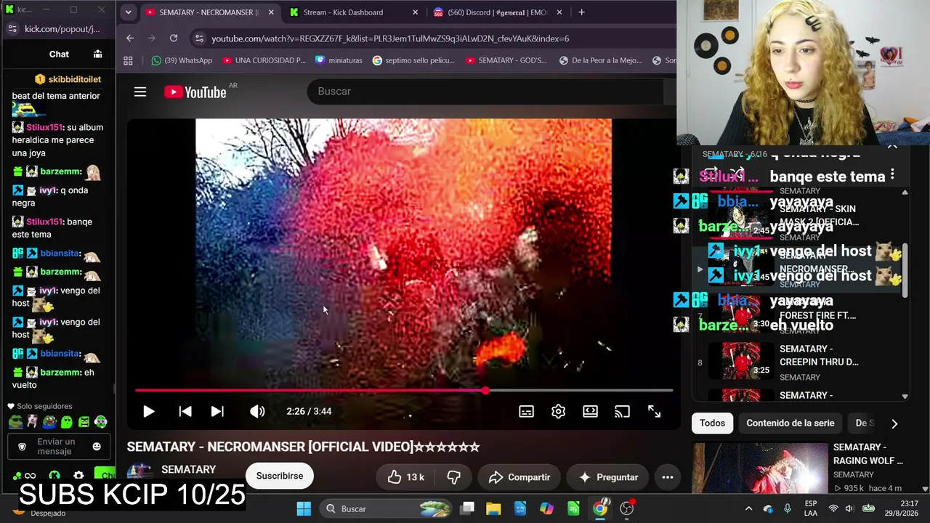
Task: Switch to Discord #general browser tab
Action: pyautogui.click(x=498, y=12)
